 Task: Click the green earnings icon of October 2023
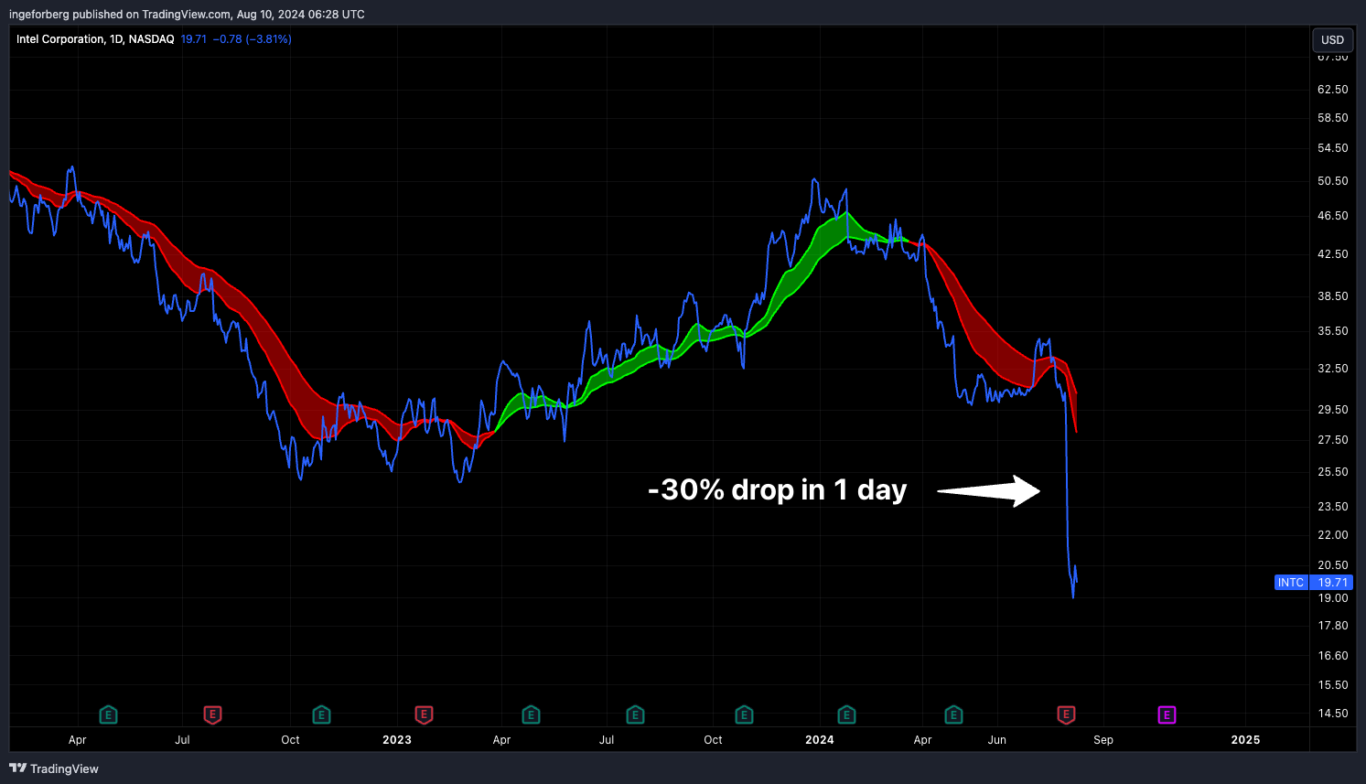(744, 714)
